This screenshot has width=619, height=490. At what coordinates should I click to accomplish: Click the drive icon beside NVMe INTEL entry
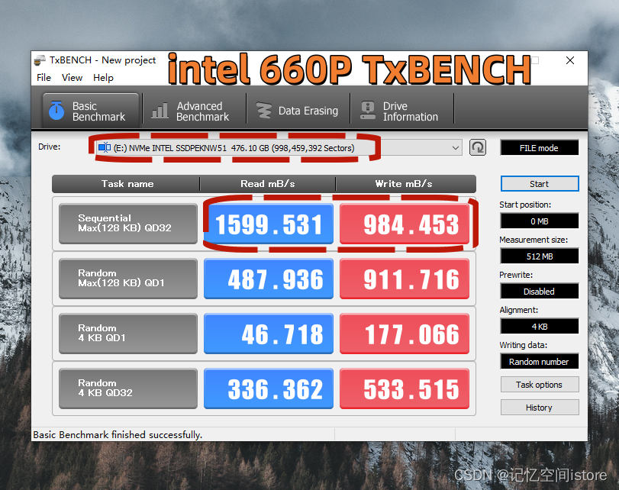click(x=105, y=147)
